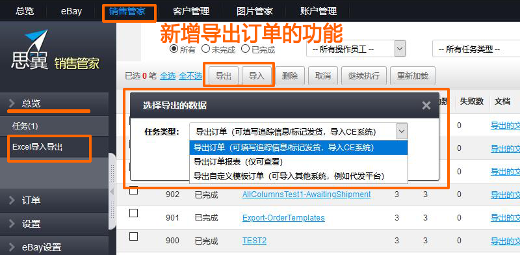Click the 重新加载 button

[x=413, y=75]
